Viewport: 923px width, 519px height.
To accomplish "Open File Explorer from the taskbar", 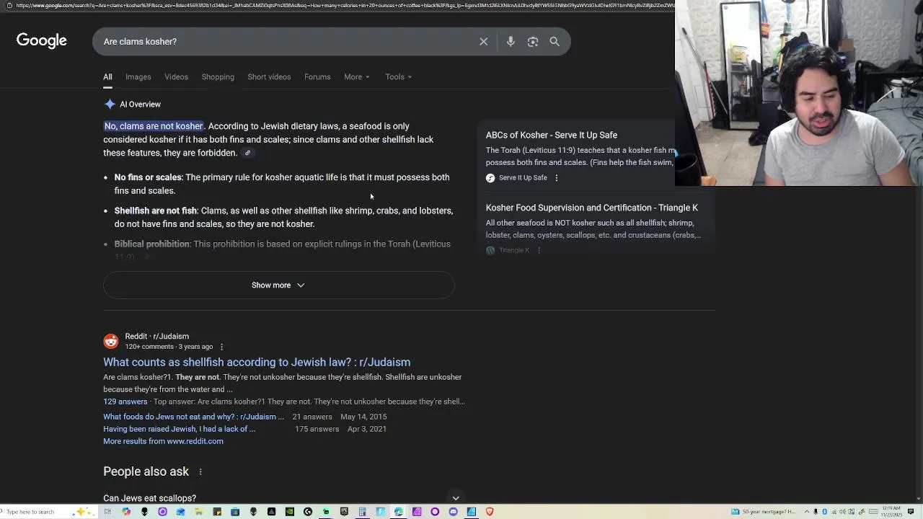I will (x=198, y=512).
